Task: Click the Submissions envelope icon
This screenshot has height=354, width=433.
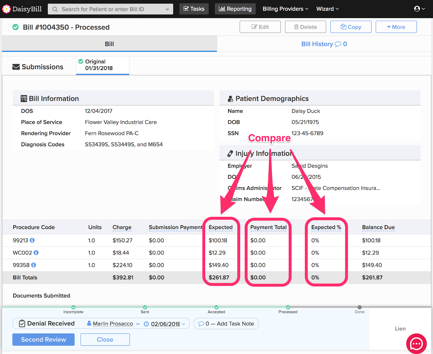Action: [x=16, y=67]
